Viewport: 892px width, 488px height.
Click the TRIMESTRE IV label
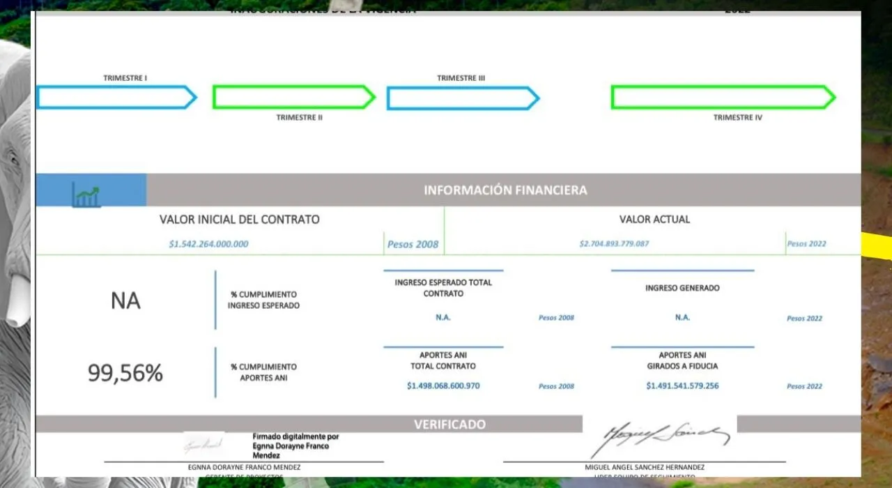pyautogui.click(x=738, y=118)
